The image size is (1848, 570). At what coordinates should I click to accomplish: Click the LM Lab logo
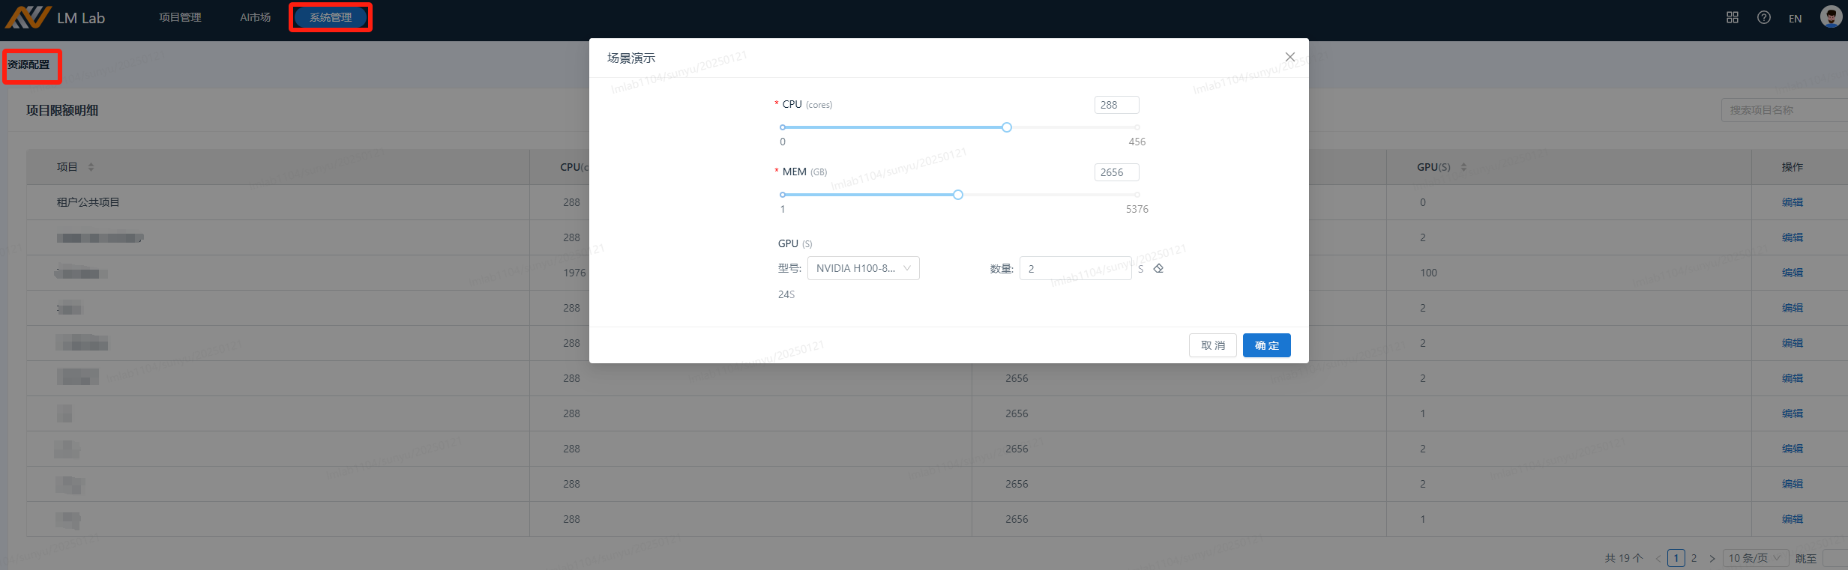(x=55, y=17)
